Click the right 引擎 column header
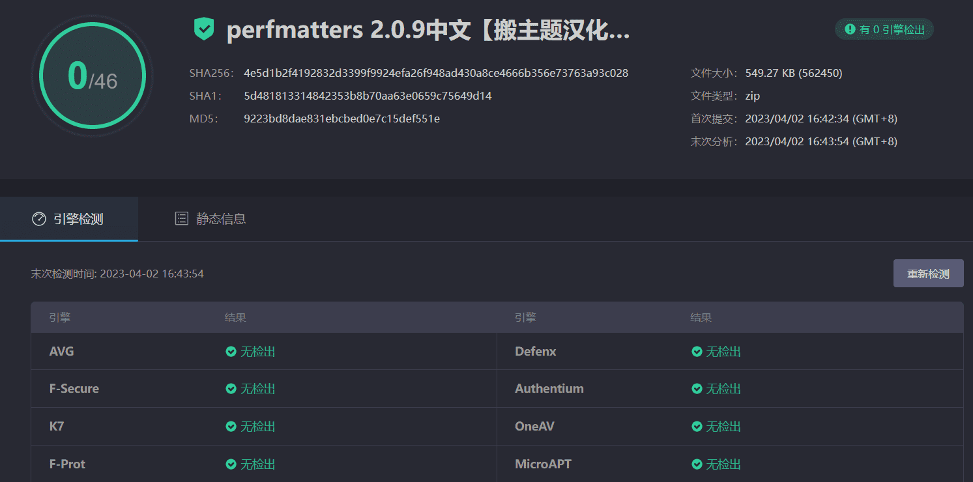973x482 pixels. tap(525, 318)
